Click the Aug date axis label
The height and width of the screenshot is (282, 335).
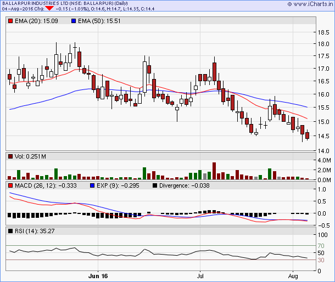click(293, 277)
